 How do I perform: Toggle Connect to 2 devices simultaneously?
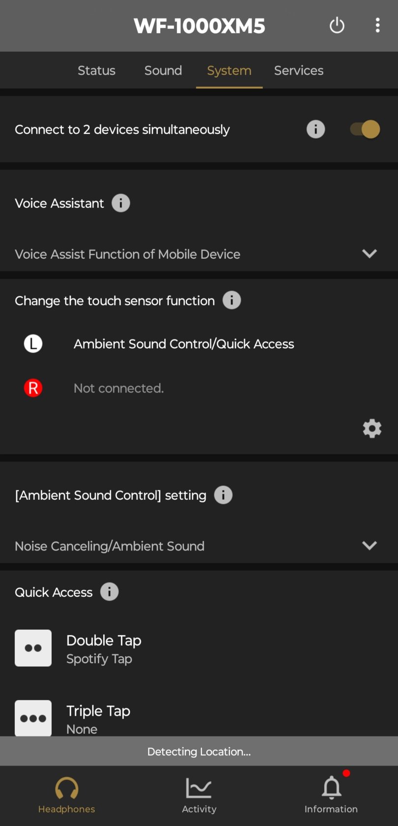coord(365,129)
